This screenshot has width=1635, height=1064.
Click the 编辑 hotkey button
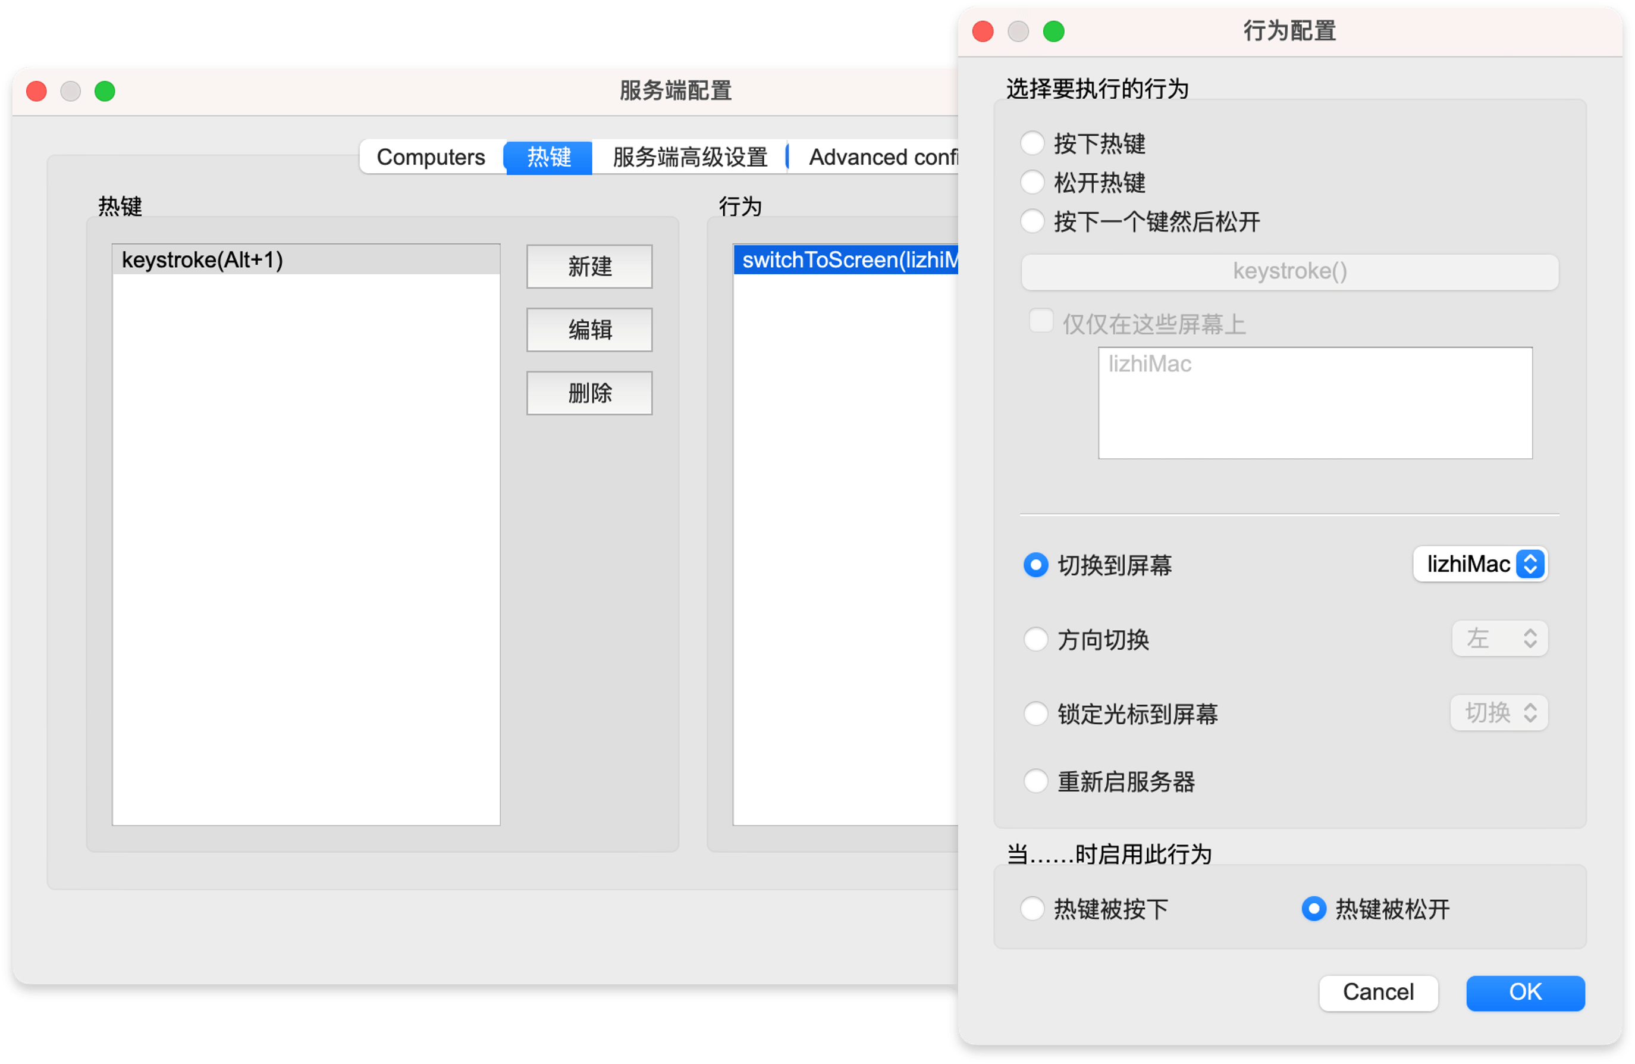tap(589, 330)
